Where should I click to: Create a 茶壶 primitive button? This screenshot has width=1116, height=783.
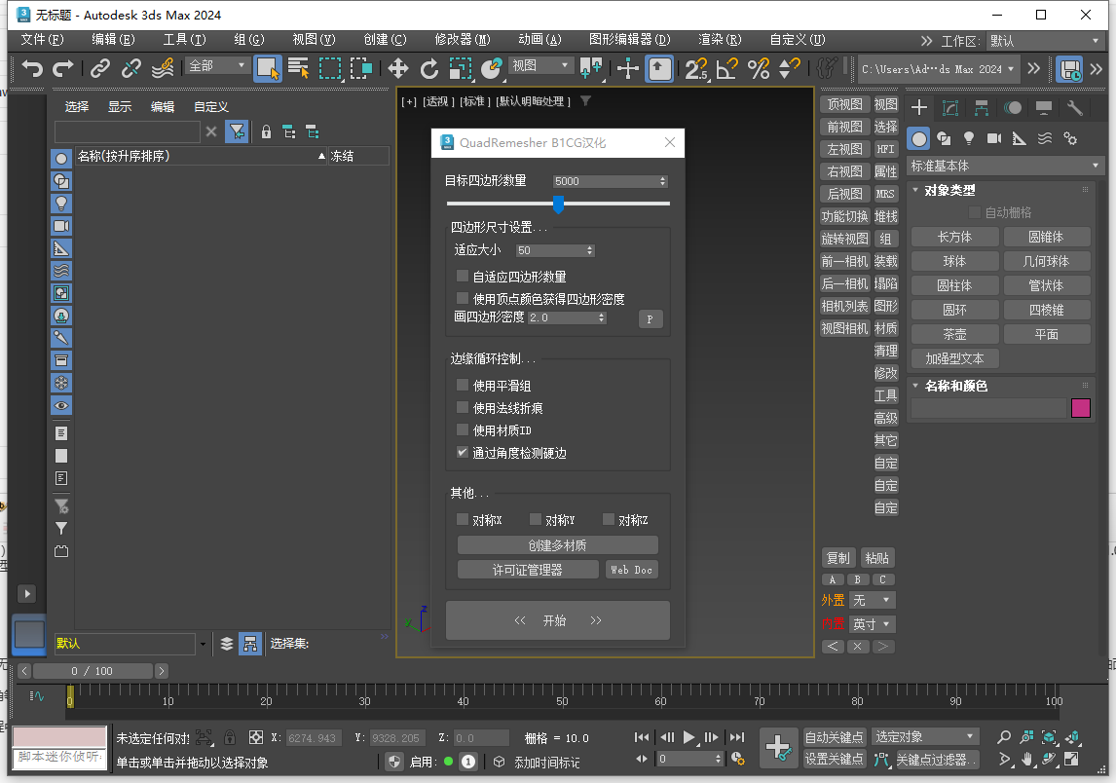pyautogui.click(x=954, y=334)
